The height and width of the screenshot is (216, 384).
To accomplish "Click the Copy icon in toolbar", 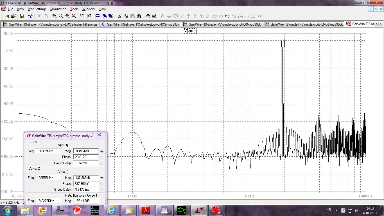I will coord(126,16).
